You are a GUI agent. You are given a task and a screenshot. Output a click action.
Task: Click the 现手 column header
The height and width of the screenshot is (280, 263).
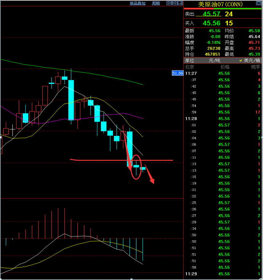255,67
